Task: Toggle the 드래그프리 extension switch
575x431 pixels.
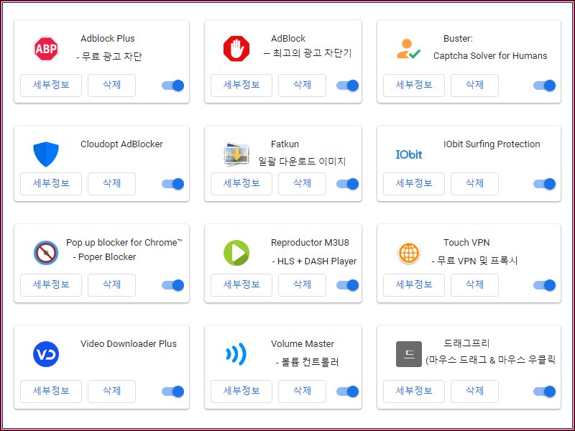Action: tap(545, 391)
